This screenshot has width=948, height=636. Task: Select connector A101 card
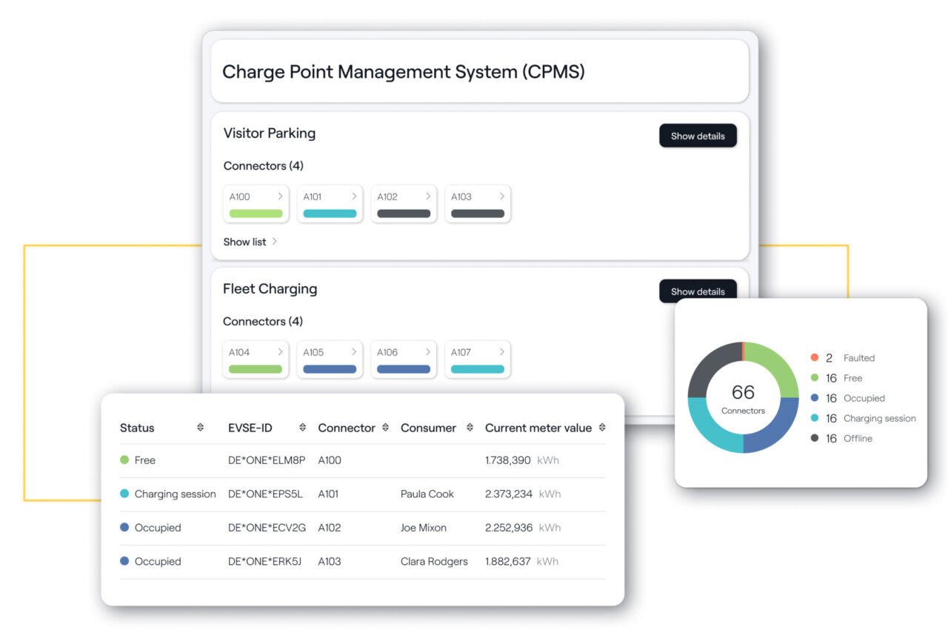tap(330, 203)
